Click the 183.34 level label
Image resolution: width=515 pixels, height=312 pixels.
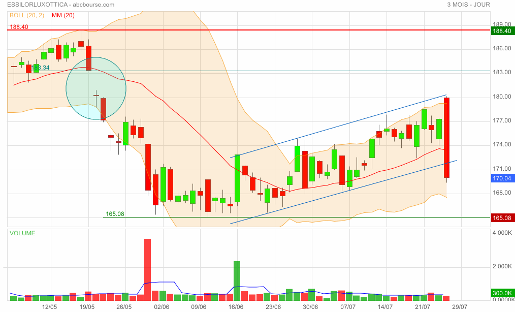(41, 68)
